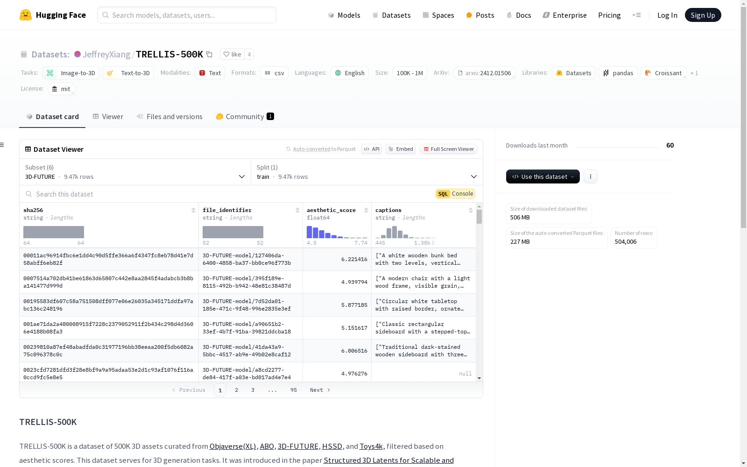Select the English language tag
This screenshot has height=467, width=747.
click(350, 73)
